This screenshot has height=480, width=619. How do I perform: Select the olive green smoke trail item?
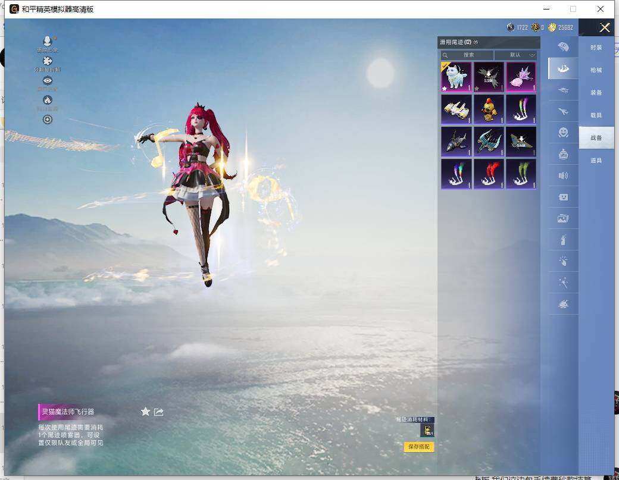tap(521, 174)
